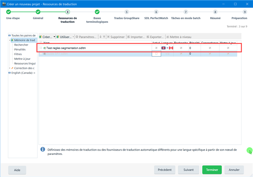Toggle Mettre à jour checkbox in the second memory row
Image resolution: width=253 pixels, height=177 pixels.
click(228, 54)
